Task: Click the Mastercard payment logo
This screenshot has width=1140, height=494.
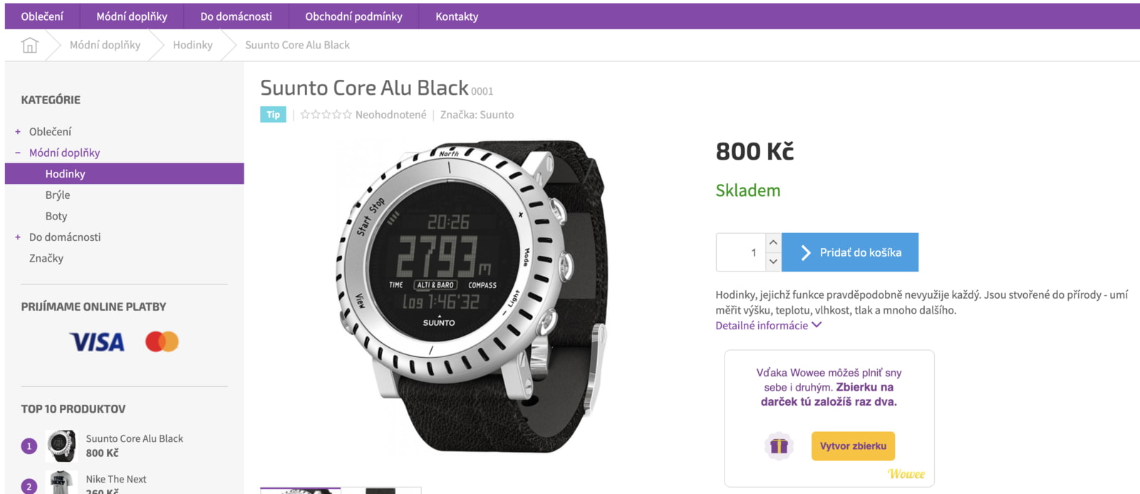Action: tap(162, 341)
